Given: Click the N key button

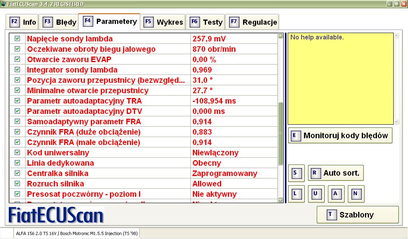Looking at the screenshot, I should (x=356, y=194).
